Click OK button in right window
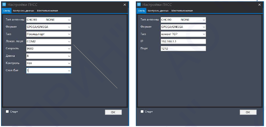The image size is (266, 127). tap(248, 112)
